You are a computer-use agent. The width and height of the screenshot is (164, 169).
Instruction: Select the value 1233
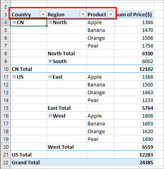134,100
